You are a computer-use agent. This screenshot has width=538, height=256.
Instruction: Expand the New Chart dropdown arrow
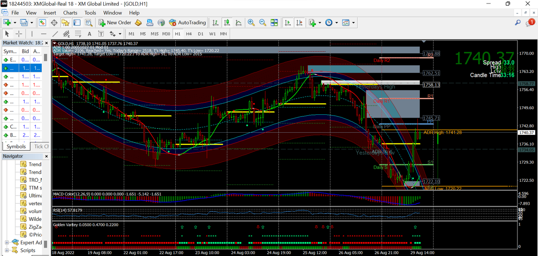click(x=15, y=22)
